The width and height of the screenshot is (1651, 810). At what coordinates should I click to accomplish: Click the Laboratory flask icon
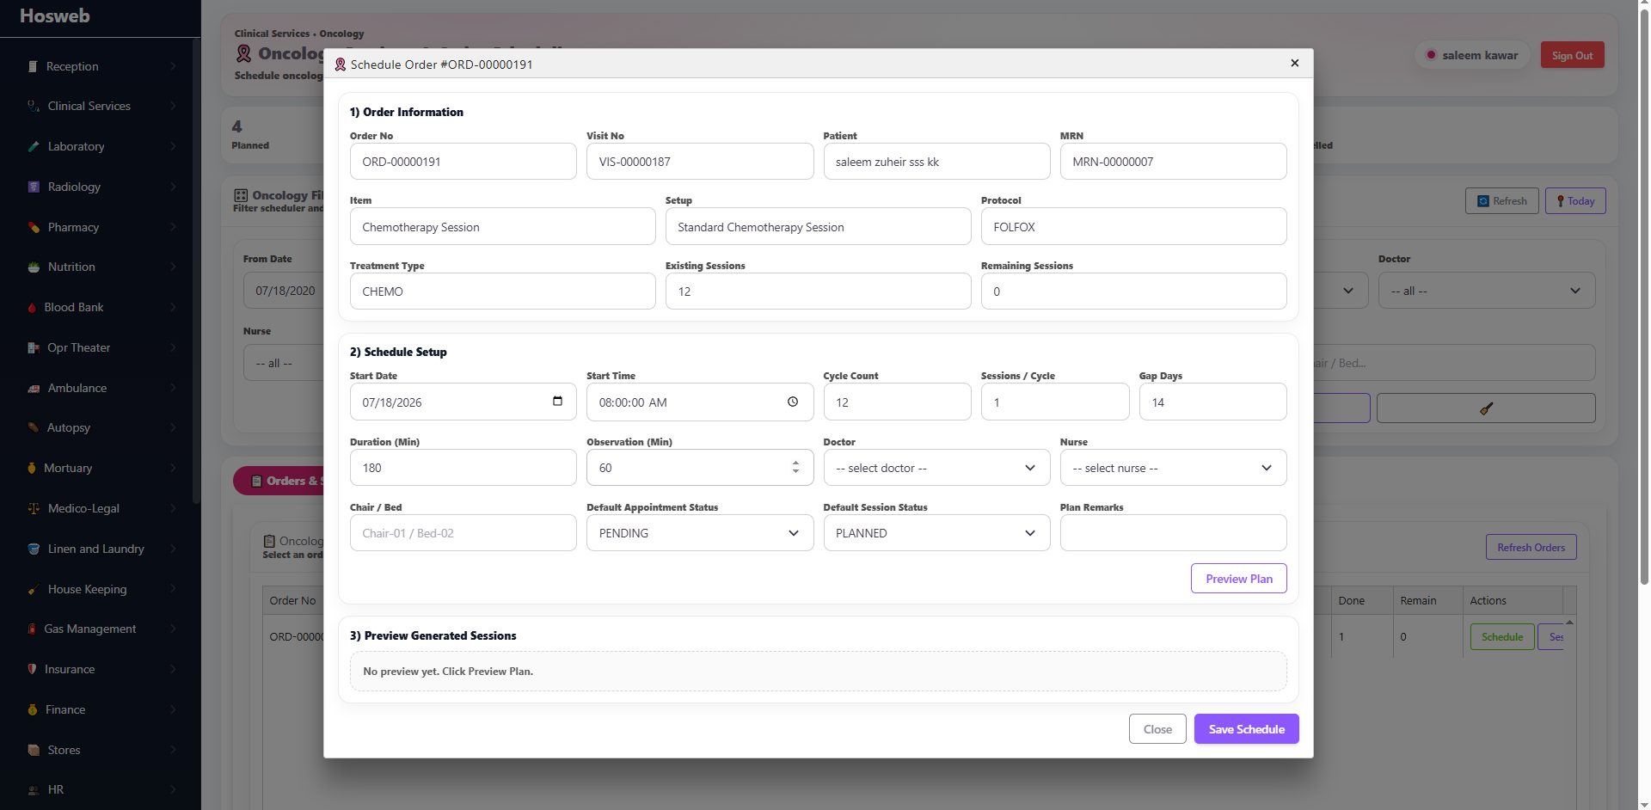point(34,146)
